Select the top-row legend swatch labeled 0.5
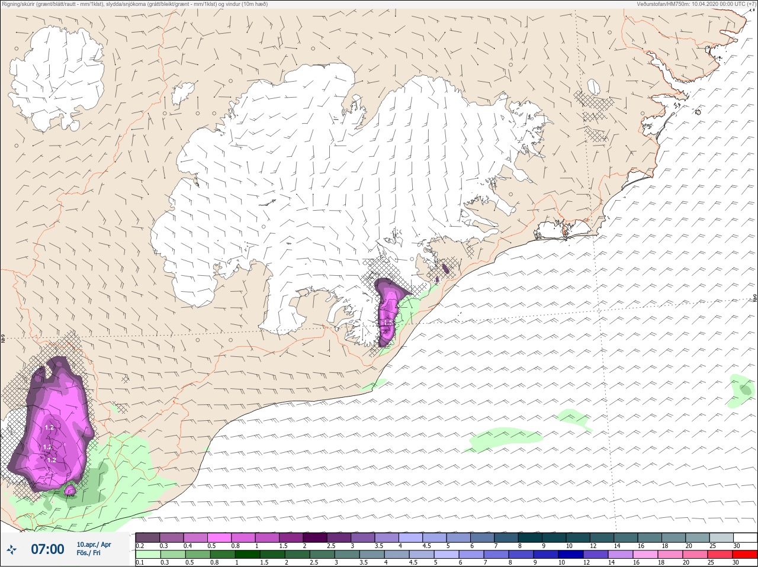 (x=219, y=537)
